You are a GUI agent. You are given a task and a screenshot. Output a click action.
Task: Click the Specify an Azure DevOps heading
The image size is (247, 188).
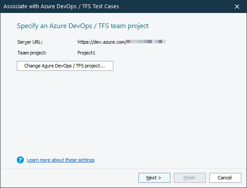click(x=83, y=26)
